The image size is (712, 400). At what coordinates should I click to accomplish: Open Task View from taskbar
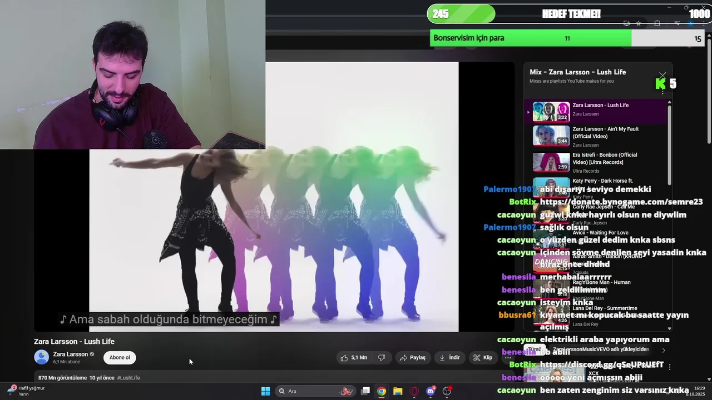(x=365, y=391)
